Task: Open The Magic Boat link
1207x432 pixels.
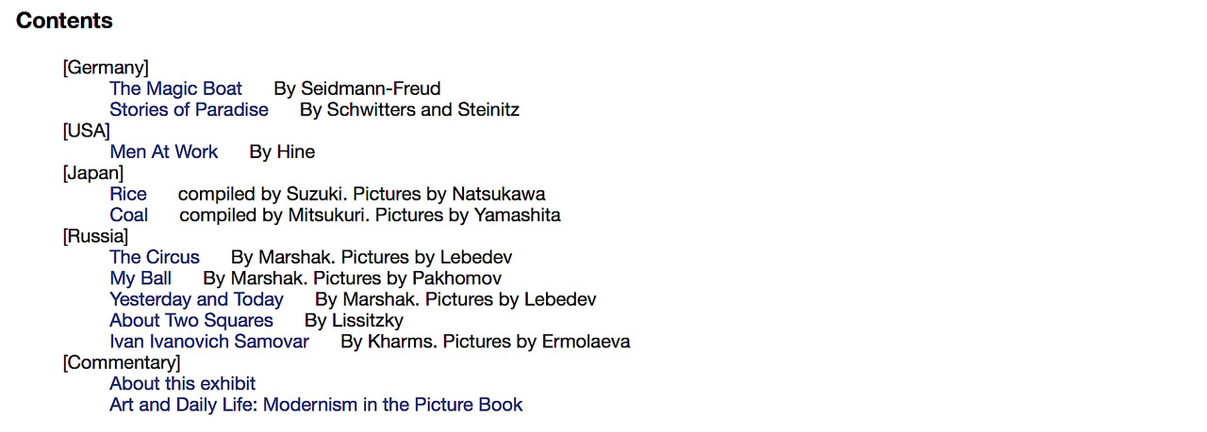Action: point(175,89)
